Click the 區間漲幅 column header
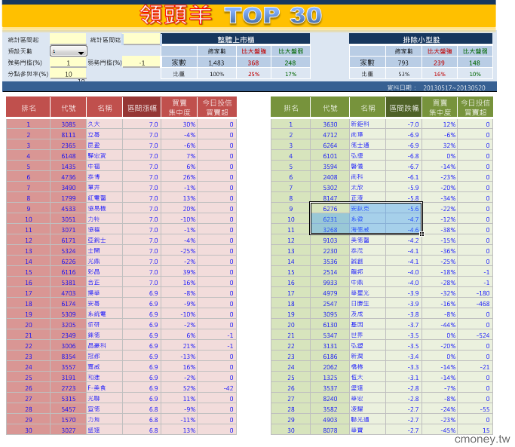This screenshot has height=447, width=515. (142, 107)
